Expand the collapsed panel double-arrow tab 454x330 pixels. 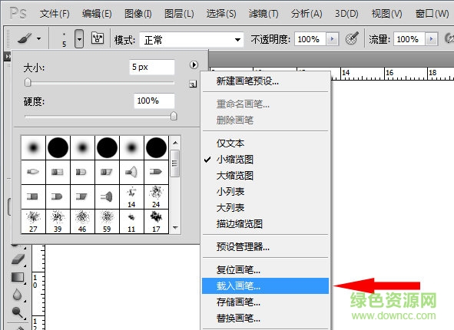[x=7, y=56]
